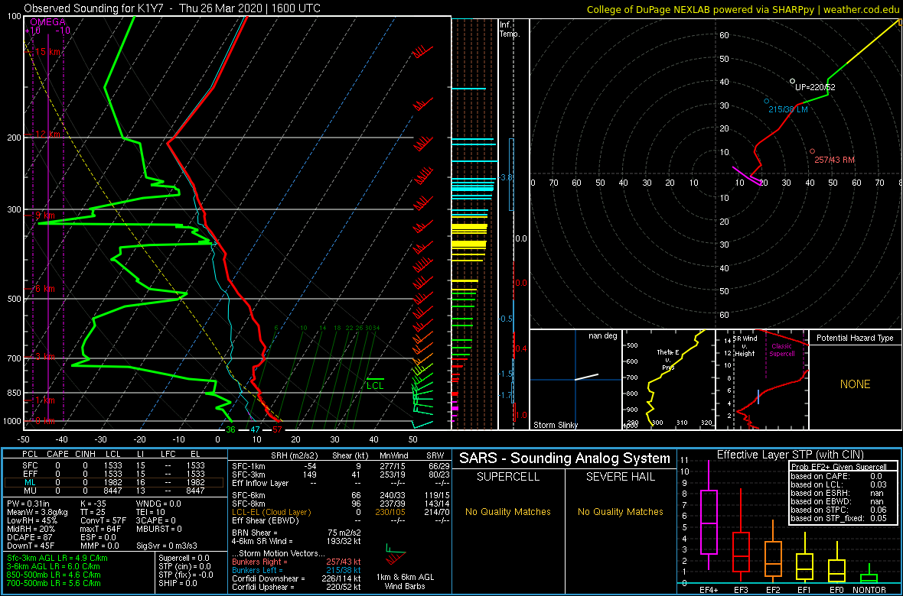Click the 'DCAPE = 87' value
The width and height of the screenshot is (903, 596).
(29, 536)
